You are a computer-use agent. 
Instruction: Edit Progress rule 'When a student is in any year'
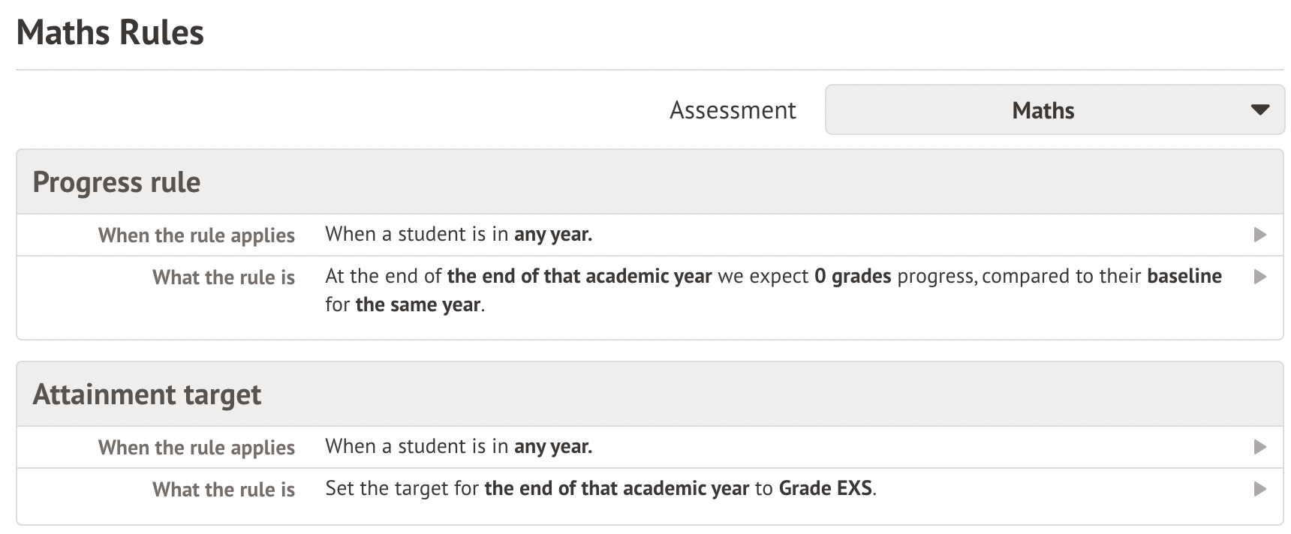pyautogui.click(x=458, y=235)
